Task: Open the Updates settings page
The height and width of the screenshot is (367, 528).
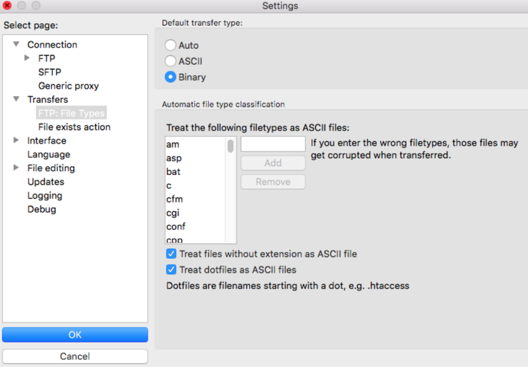Action: [x=46, y=181]
